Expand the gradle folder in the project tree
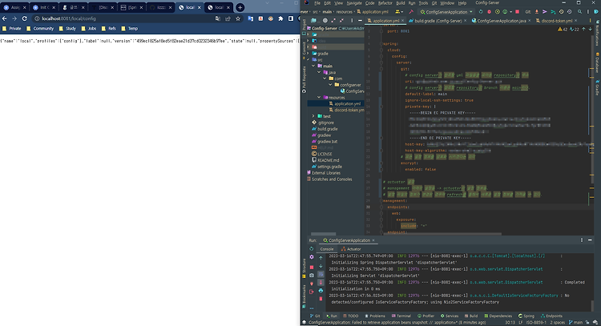This screenshot has height=326, width=601. (x=309, y=53)
